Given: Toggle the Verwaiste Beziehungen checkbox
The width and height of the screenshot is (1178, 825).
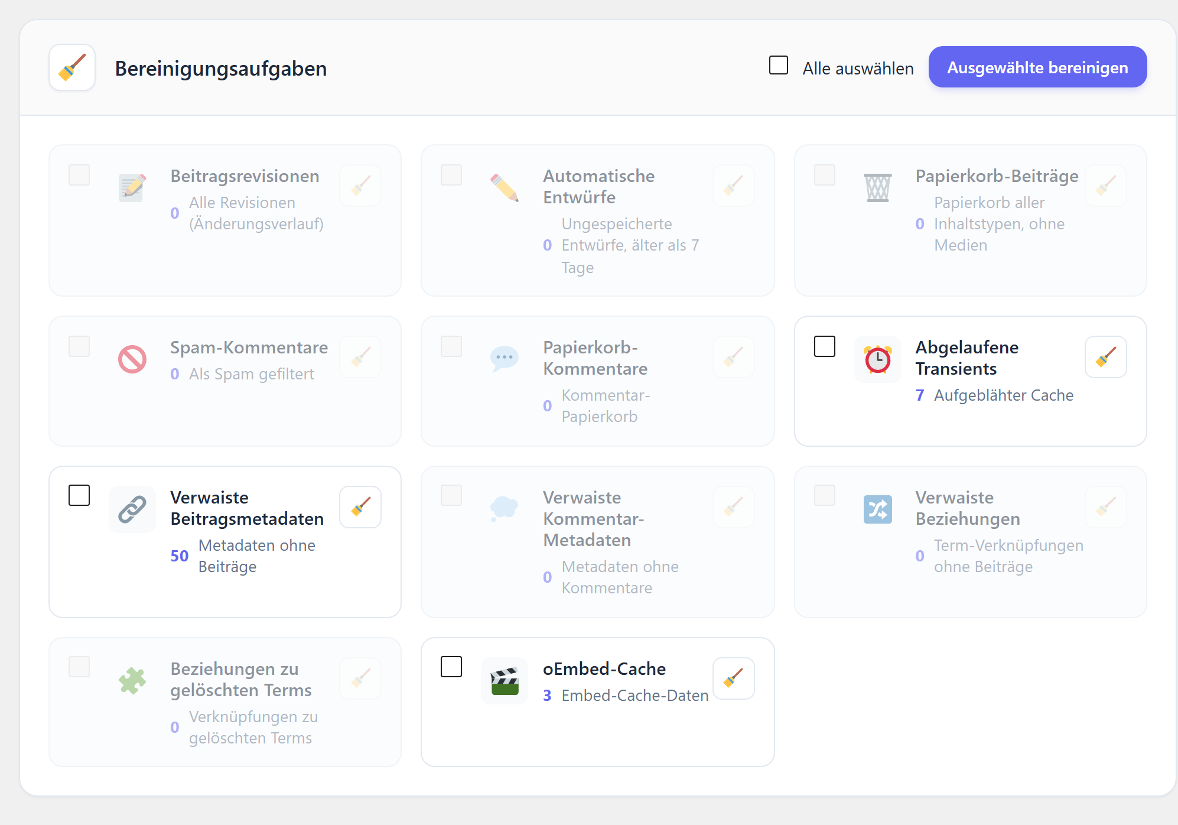Looking at the screenshot, I should pyautogui.click(x=824, y=495).
